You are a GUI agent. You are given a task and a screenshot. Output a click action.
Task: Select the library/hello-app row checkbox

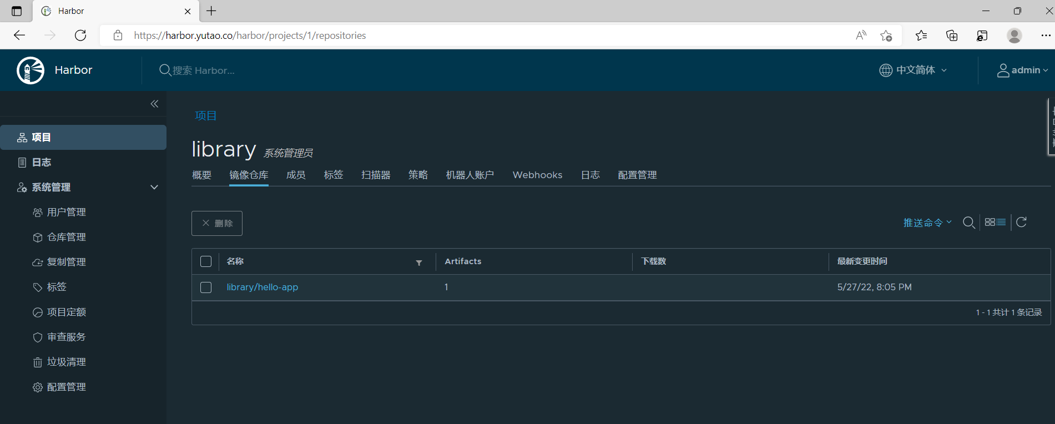coord(206,287)
